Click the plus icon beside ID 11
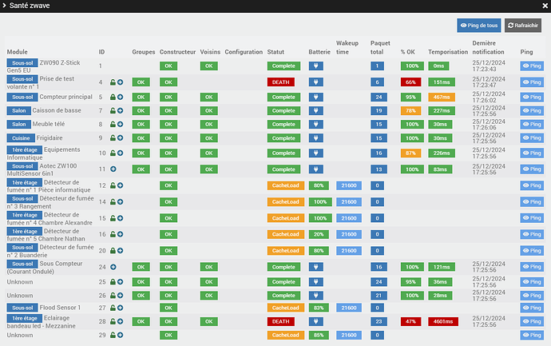This screenshot has width=551, height=346. [x=113, y=169]
